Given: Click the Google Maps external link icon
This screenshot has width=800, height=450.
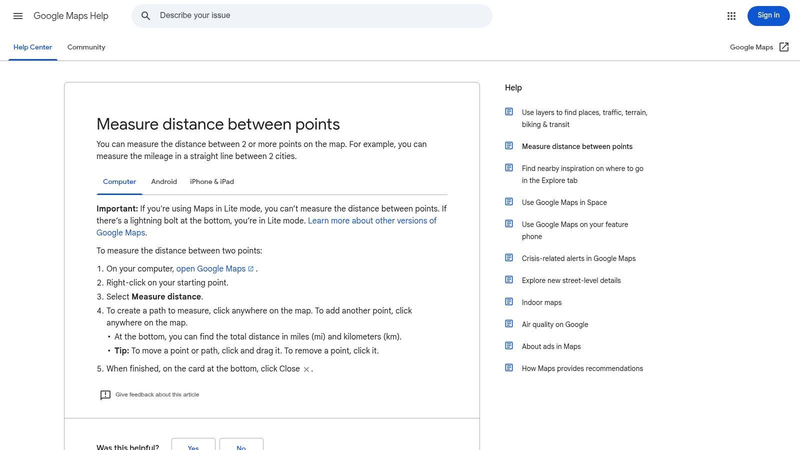Looking at the screenshot, I should point(784,47).
